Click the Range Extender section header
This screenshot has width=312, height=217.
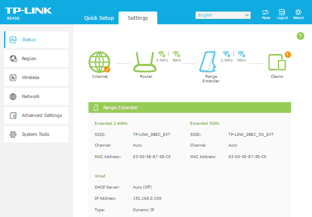190,107
